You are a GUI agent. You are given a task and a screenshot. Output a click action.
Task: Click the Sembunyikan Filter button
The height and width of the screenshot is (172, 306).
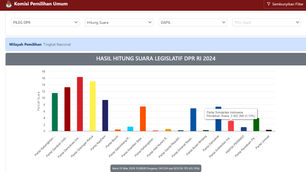tap(285, 4)
